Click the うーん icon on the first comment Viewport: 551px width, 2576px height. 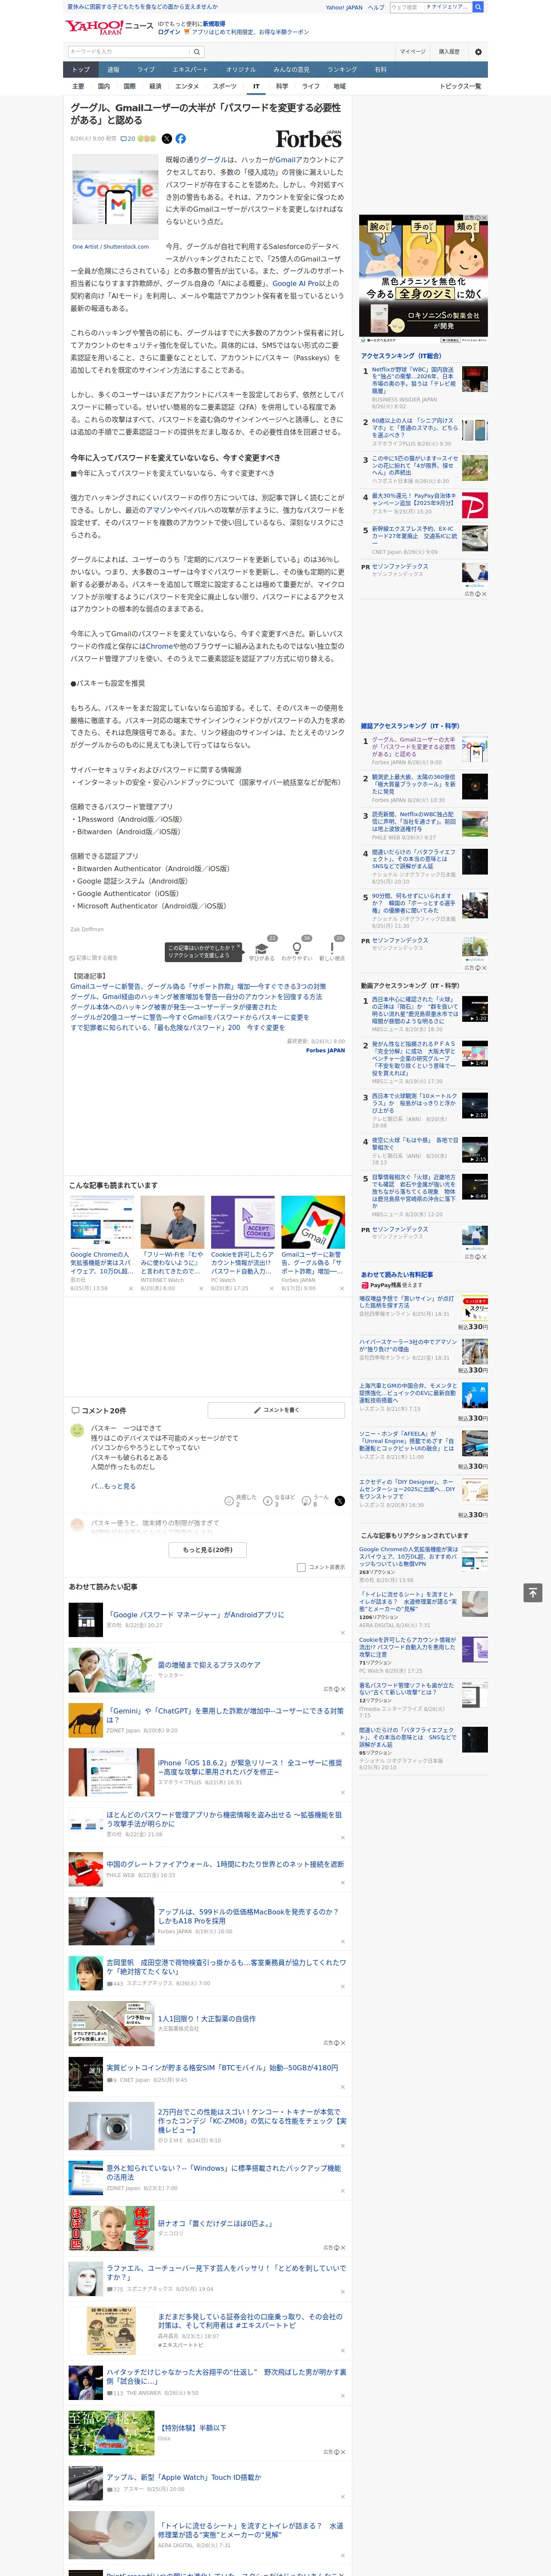pos(306,1500)
